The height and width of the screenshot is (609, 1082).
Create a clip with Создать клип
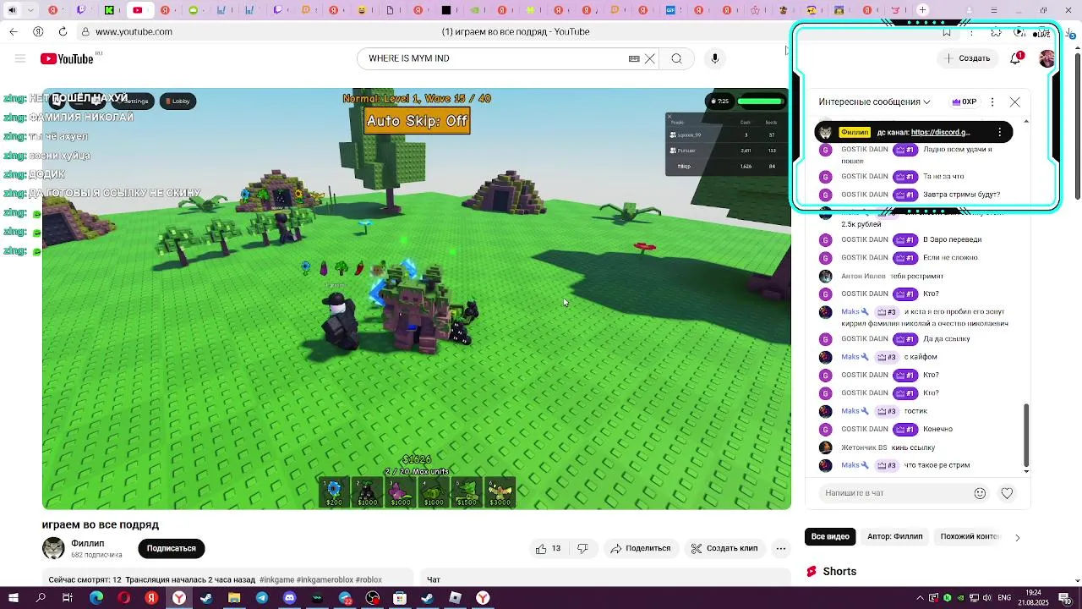pos(724,548)
